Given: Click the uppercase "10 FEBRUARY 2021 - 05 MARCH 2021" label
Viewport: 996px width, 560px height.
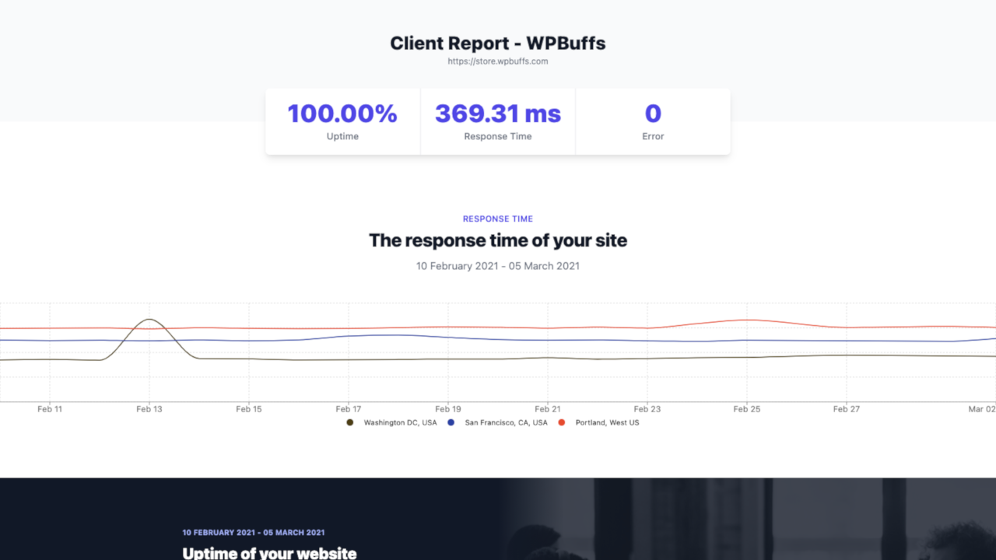Looking at the screenshot, I should pyautogui.click(x=254, y=533).
